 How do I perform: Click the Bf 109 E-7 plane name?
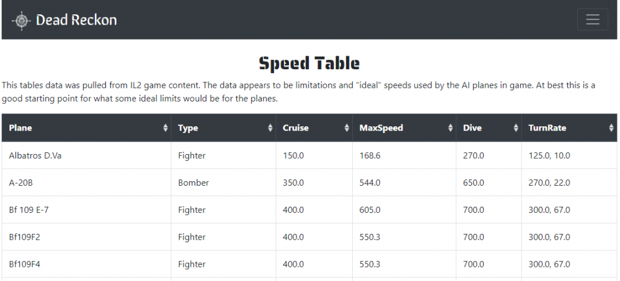pos(29,210)
